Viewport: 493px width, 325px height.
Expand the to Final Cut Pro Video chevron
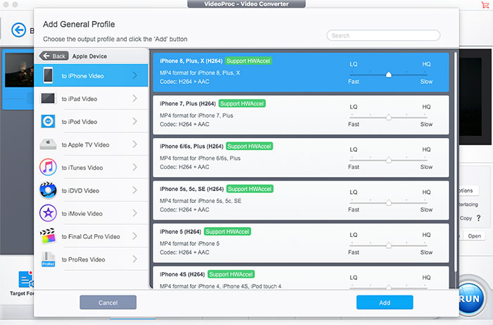tap(135, 236)
